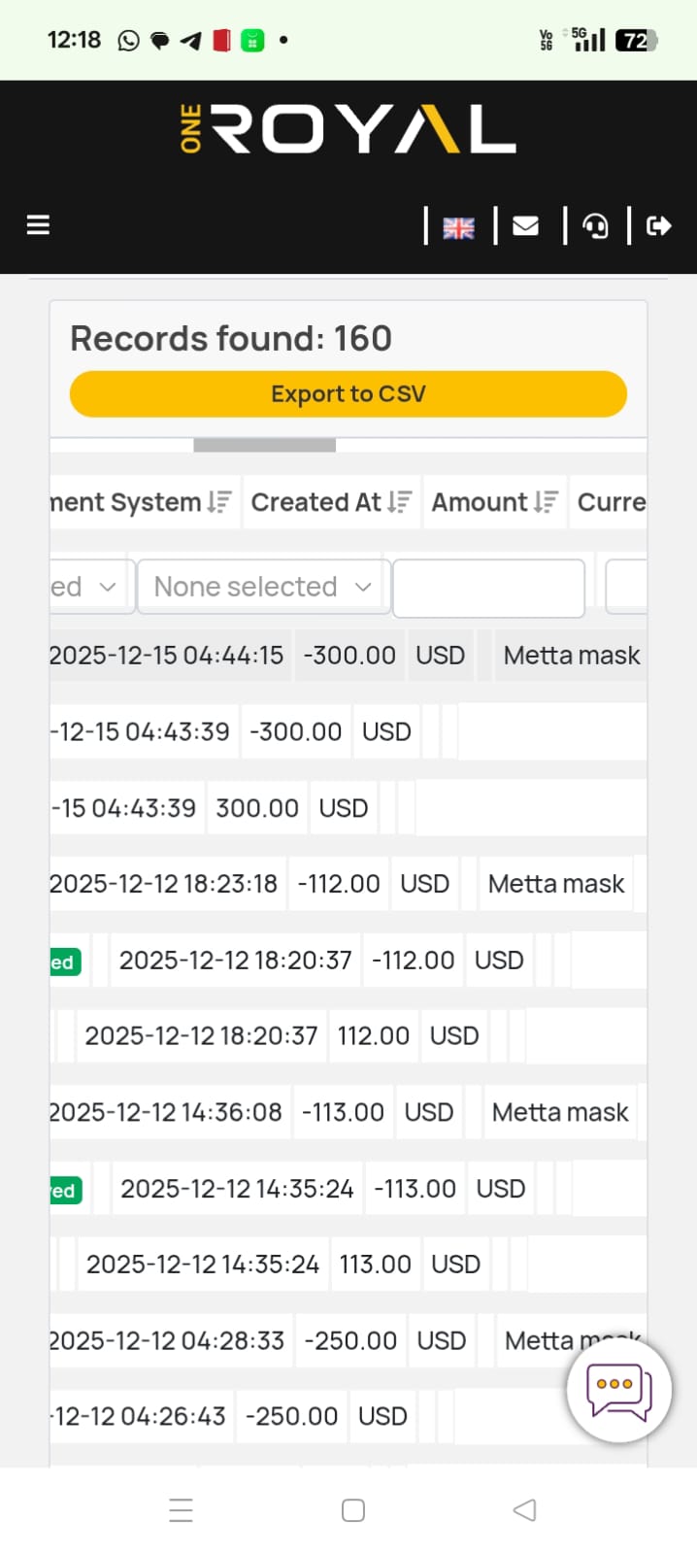Tap the WhatsApp notification icon in status bar

click(128, 40)
